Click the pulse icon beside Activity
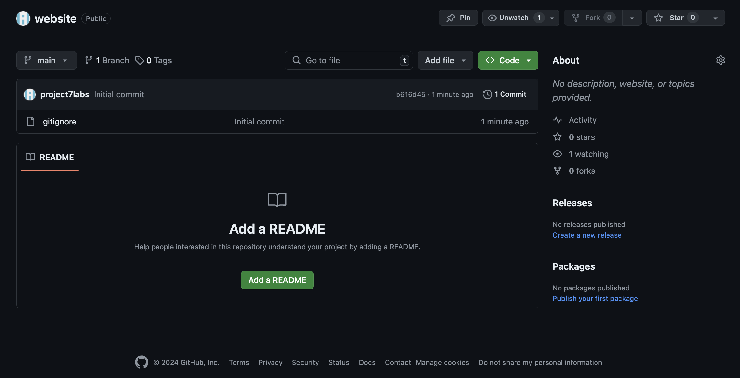The width and height of the screenshot is (740, 378). pyautogui.click(x=557, y=120)
